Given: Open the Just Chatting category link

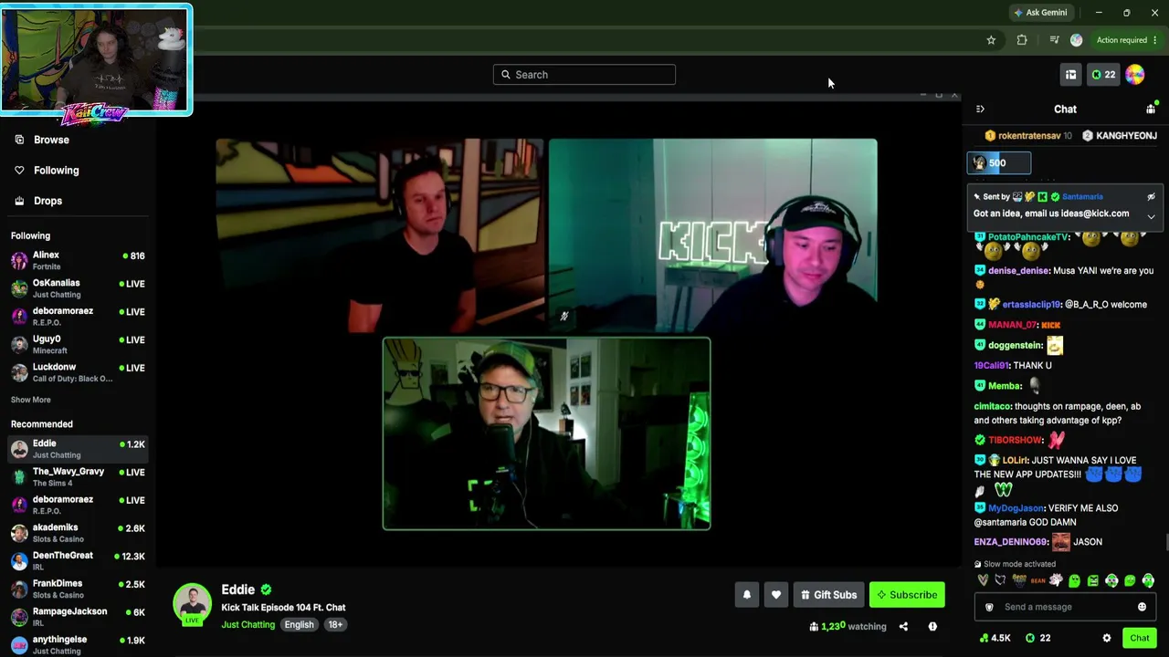Looking at the screenshot, I should coord(247,625).
